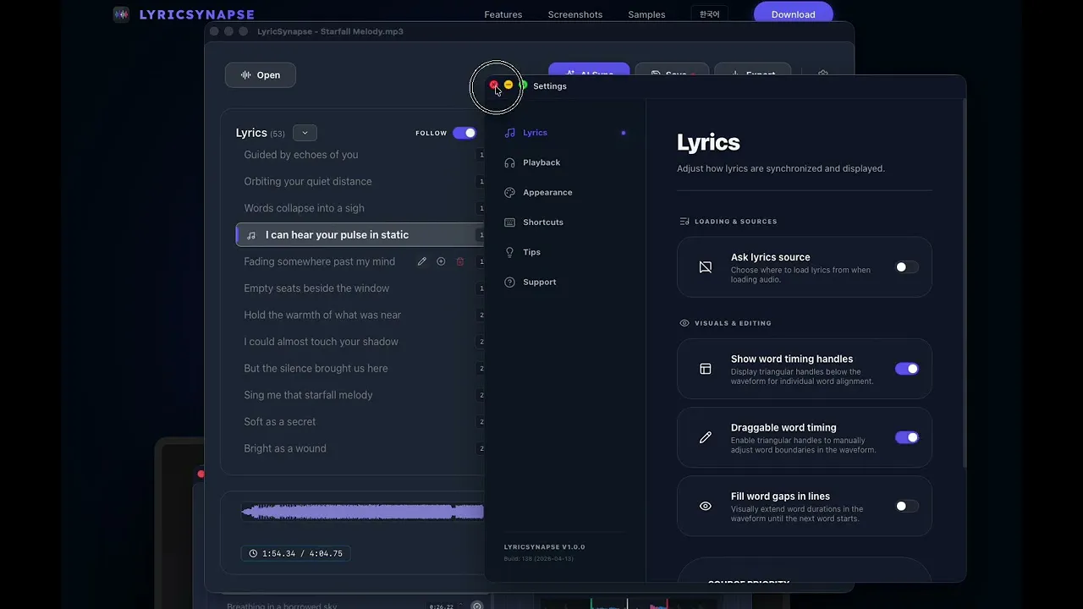Open the dropdown beside Lyrics (53) heading
Viewport: 1083px width, 609px height.
(x=305, y=133)
